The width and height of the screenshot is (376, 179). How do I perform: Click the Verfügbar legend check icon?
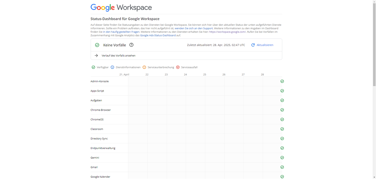pyautogui.click(x=93, y=67)
